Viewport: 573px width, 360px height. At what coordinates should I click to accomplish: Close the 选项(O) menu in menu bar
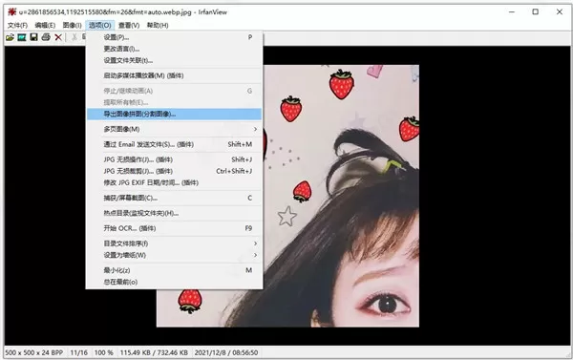click(x=100, y=25)
